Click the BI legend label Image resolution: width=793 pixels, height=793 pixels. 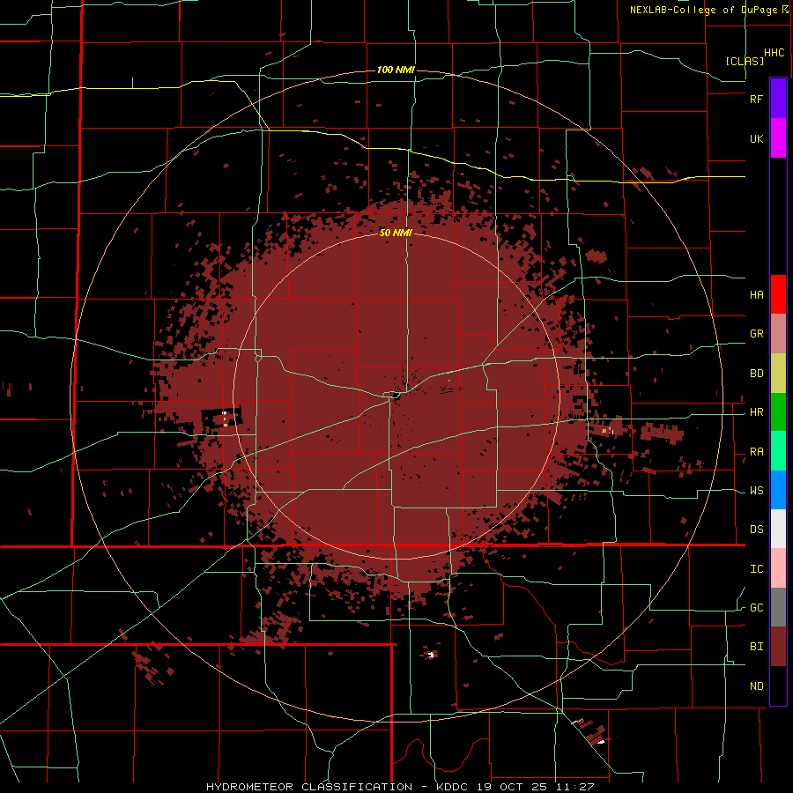pos(757,647)
